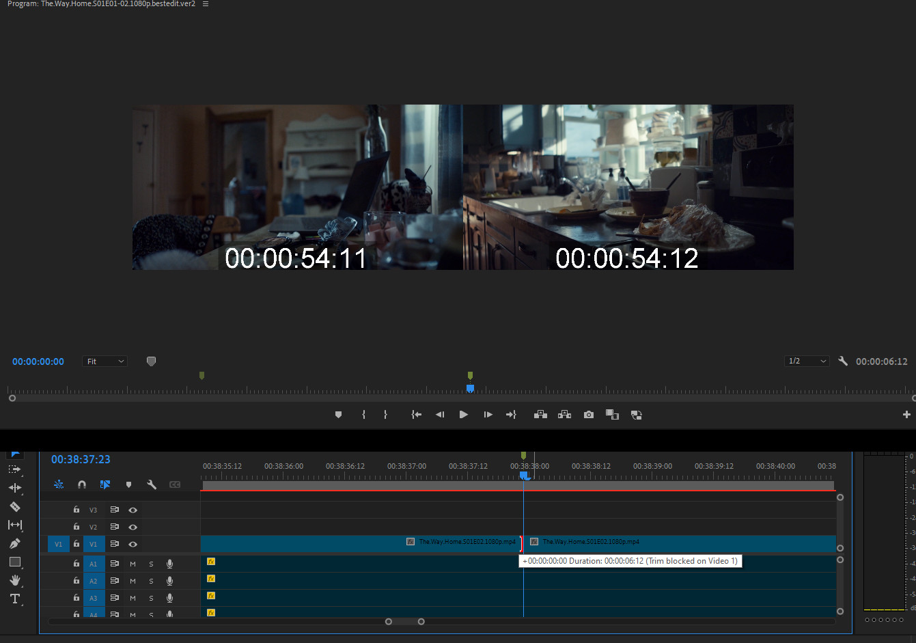Open Comparison View button
Screen dimensions: 916x643
coord(612,415)
